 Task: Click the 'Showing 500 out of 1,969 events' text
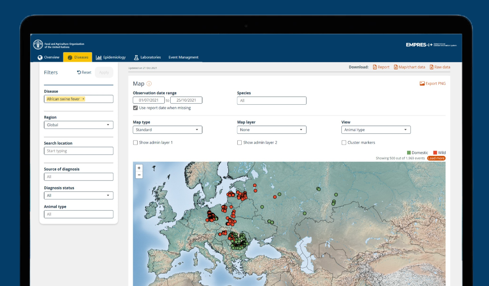400,158
